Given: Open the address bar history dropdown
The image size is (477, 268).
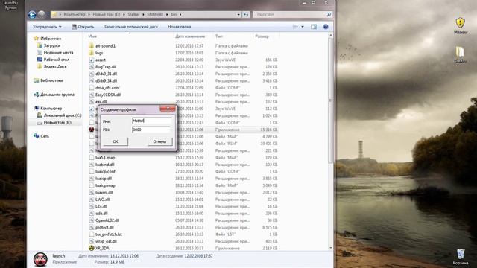Looking at the screenshot, I should coord(238,14).
